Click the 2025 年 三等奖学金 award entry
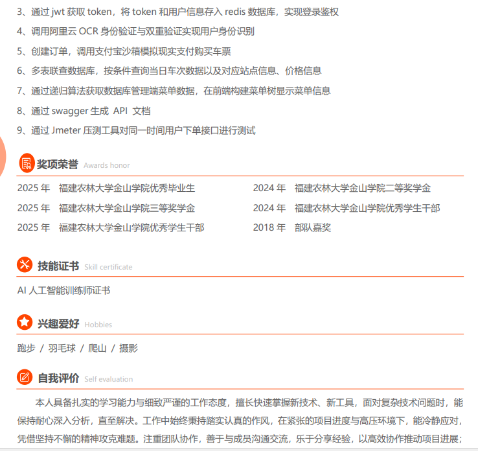 [106, 208]
